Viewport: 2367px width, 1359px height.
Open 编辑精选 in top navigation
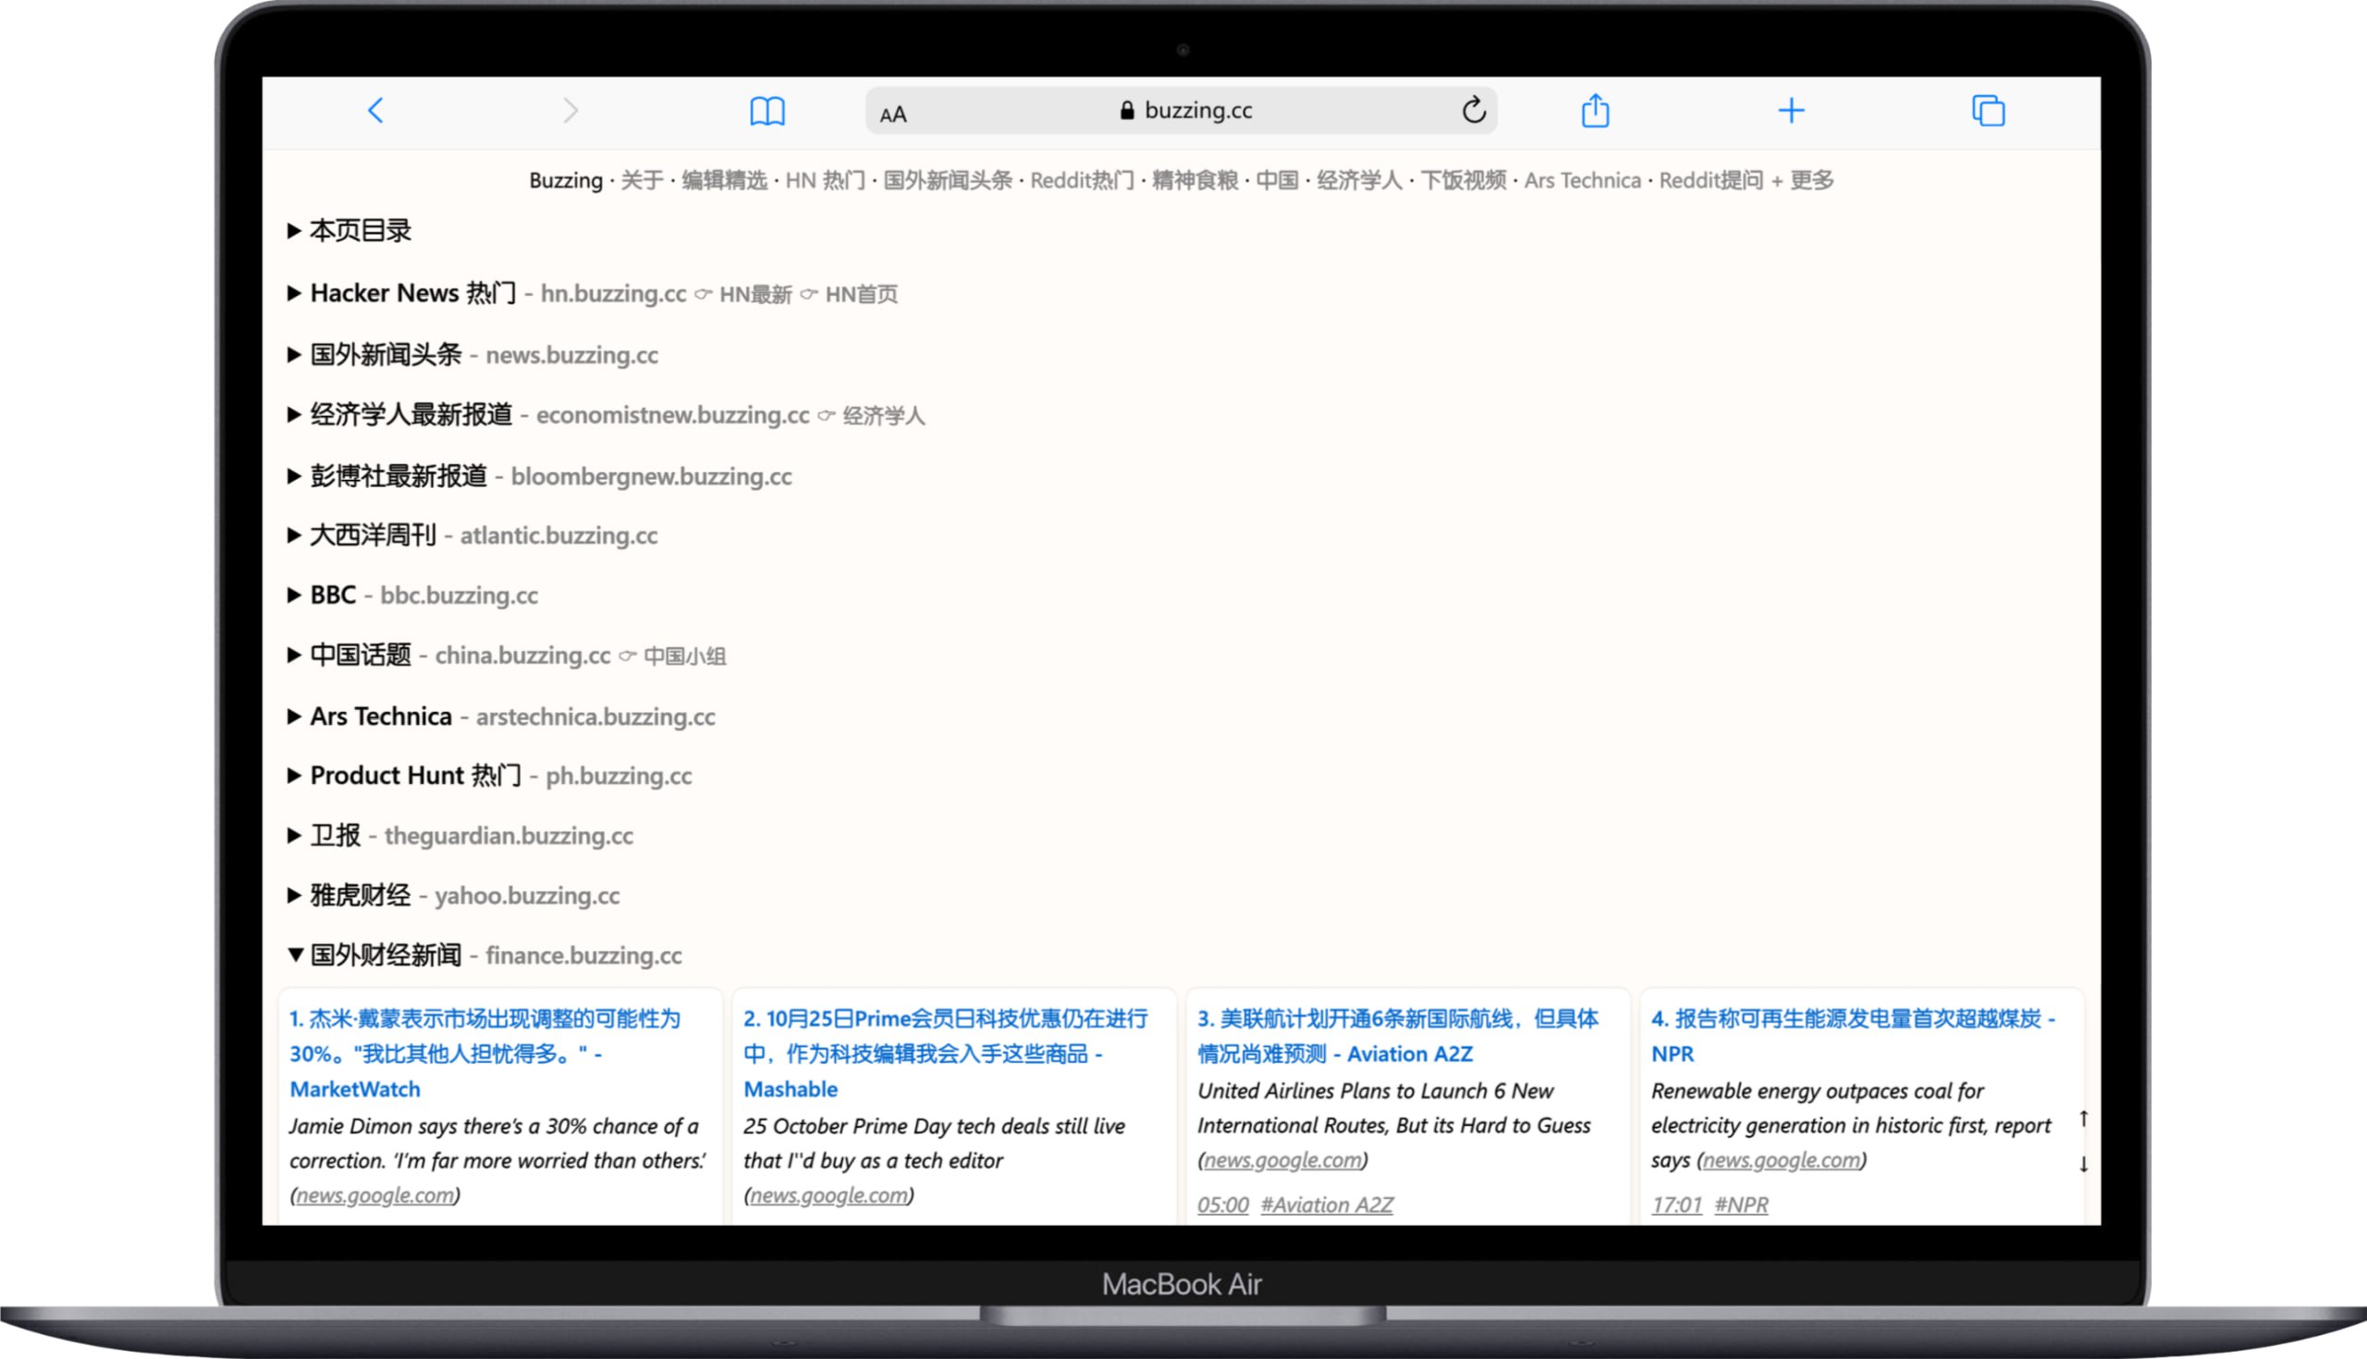723,180
